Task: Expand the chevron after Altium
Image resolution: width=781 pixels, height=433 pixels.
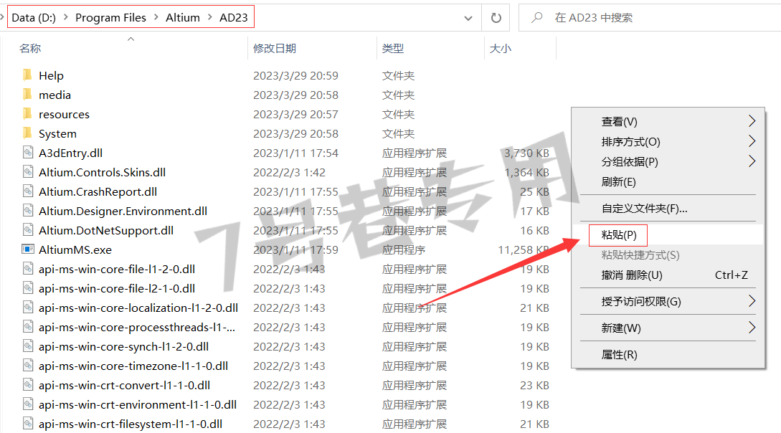Action: coord(209,18)
